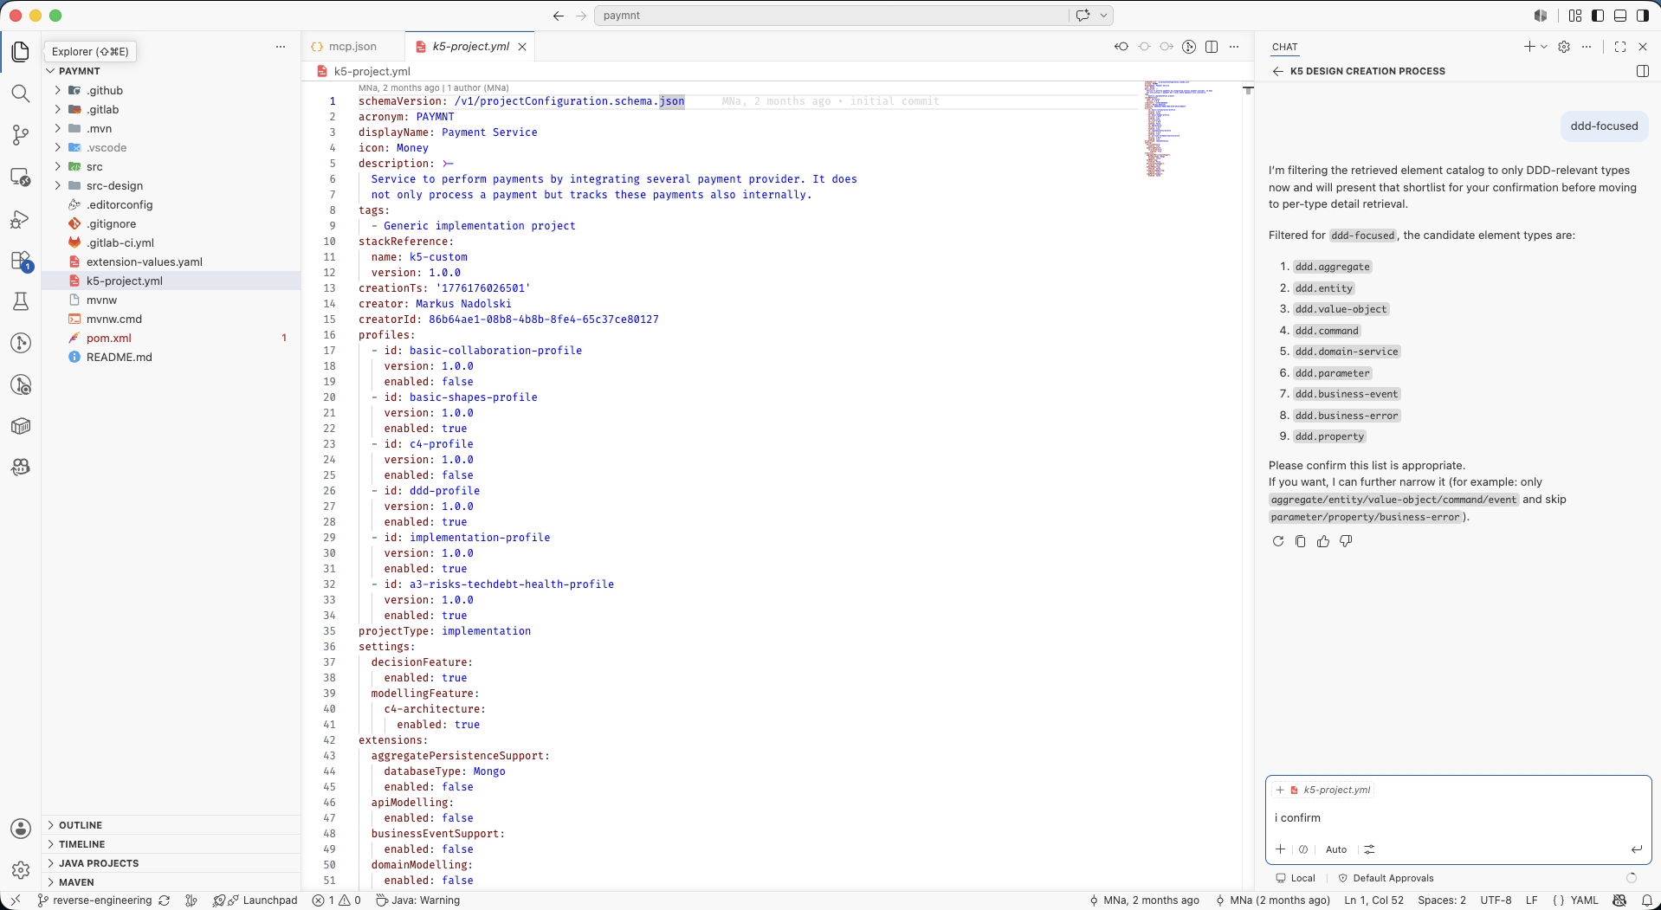Open Explorer more actions ellipsis menu

click(280, 47)
